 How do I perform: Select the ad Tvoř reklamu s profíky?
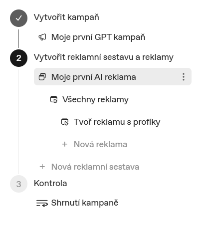[x=117, y=122]
